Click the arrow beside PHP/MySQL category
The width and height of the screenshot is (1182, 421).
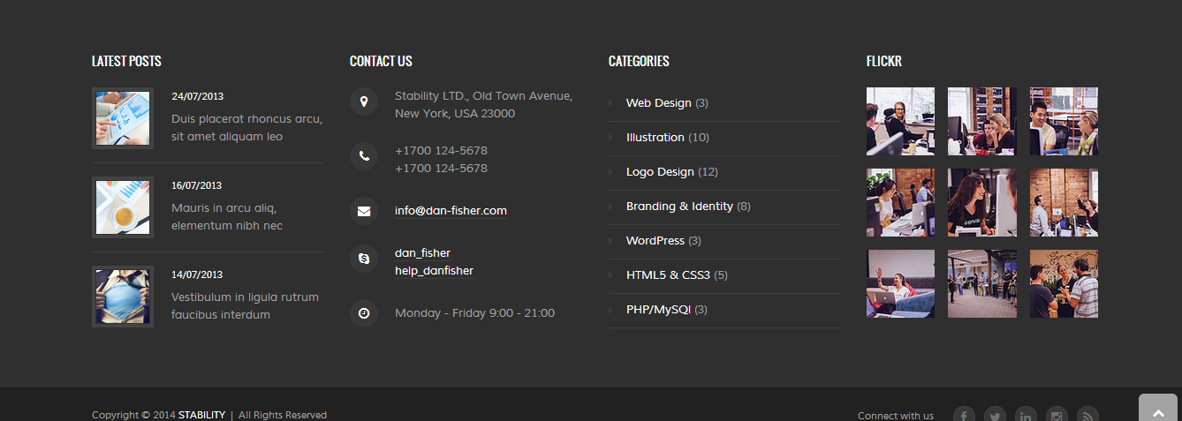click(610, 310)
